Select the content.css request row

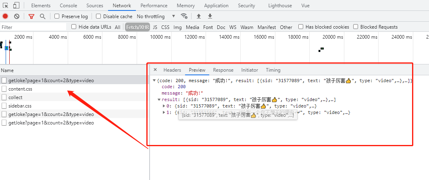pos(20,89)
